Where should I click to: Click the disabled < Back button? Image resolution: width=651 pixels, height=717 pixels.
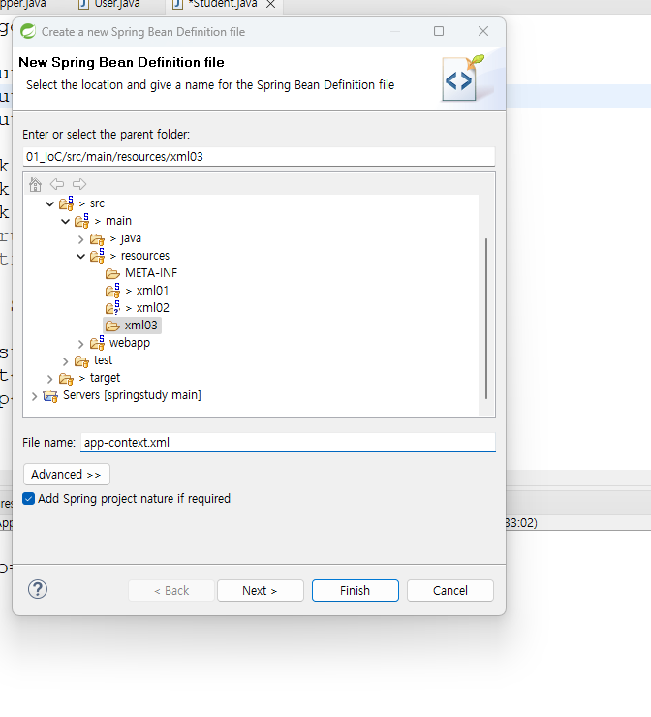tap(171, 590)
